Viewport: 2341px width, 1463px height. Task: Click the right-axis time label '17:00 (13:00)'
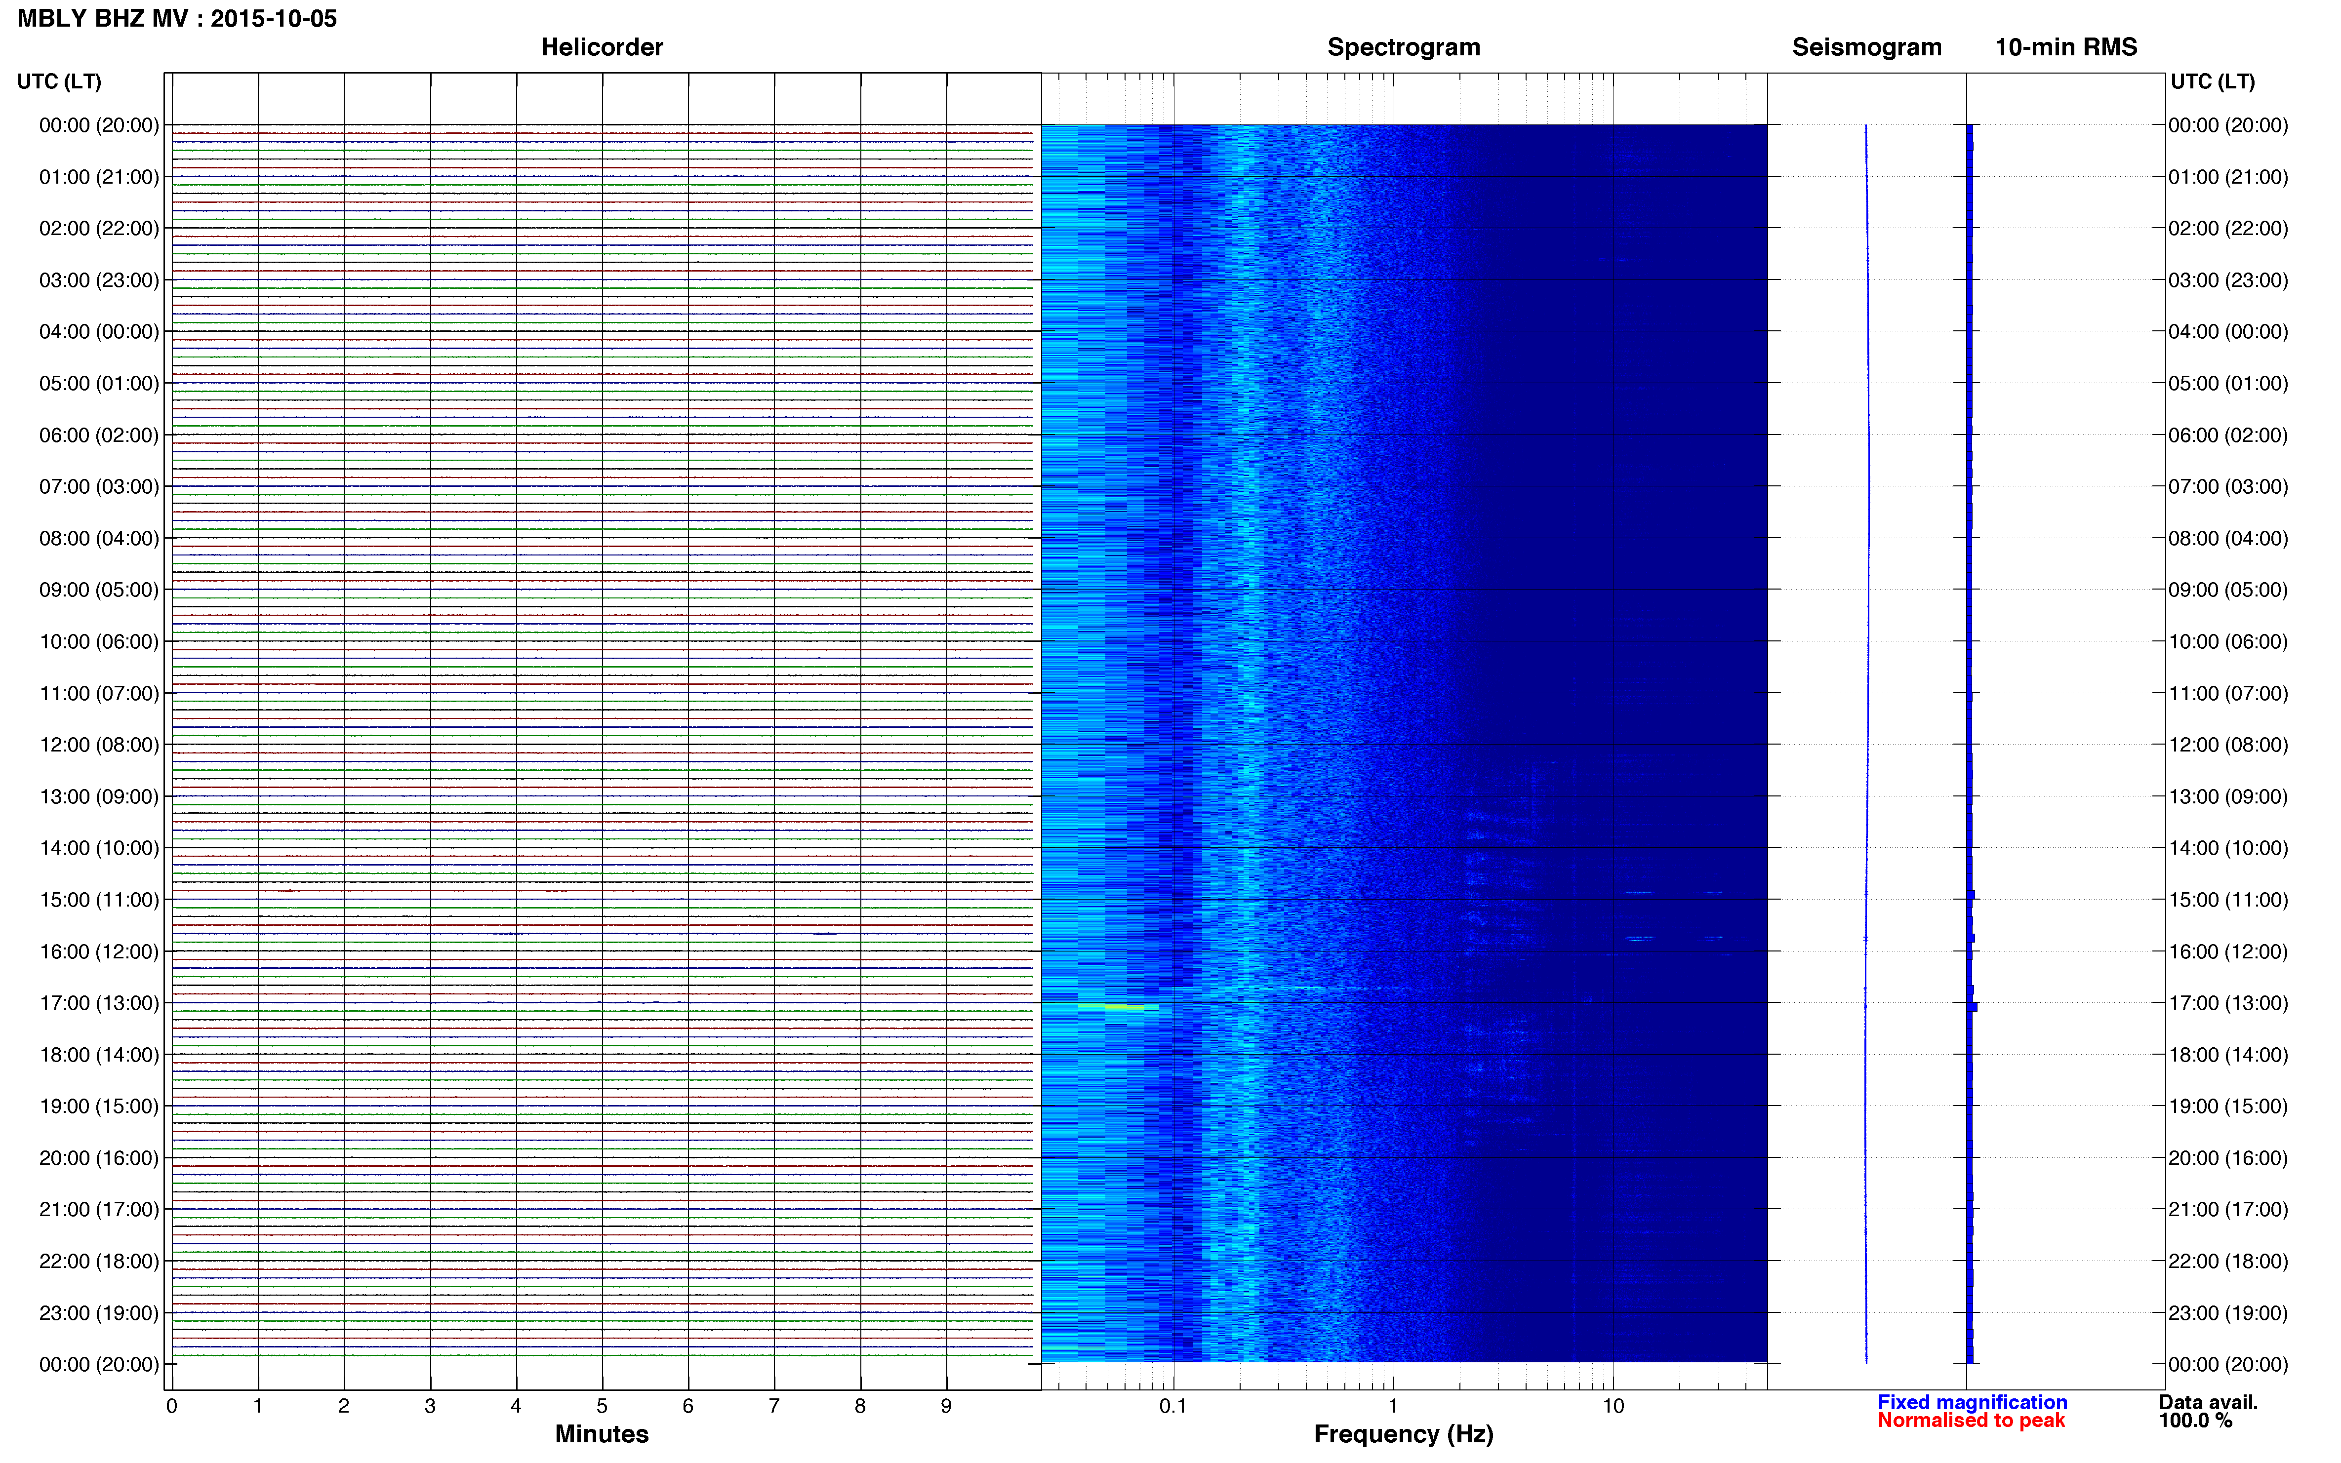point(2228,1003)
